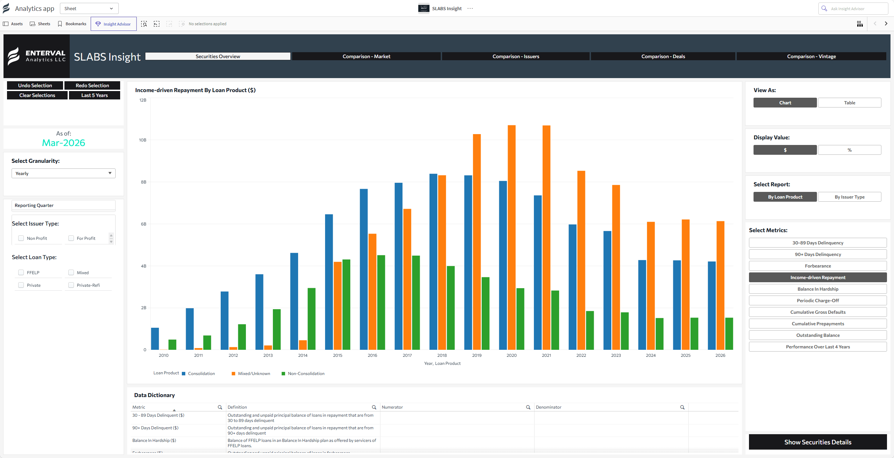Screen dimensions: 894x458
Task: Select the Outstanding Balance metric
Action: click(818, 335)
